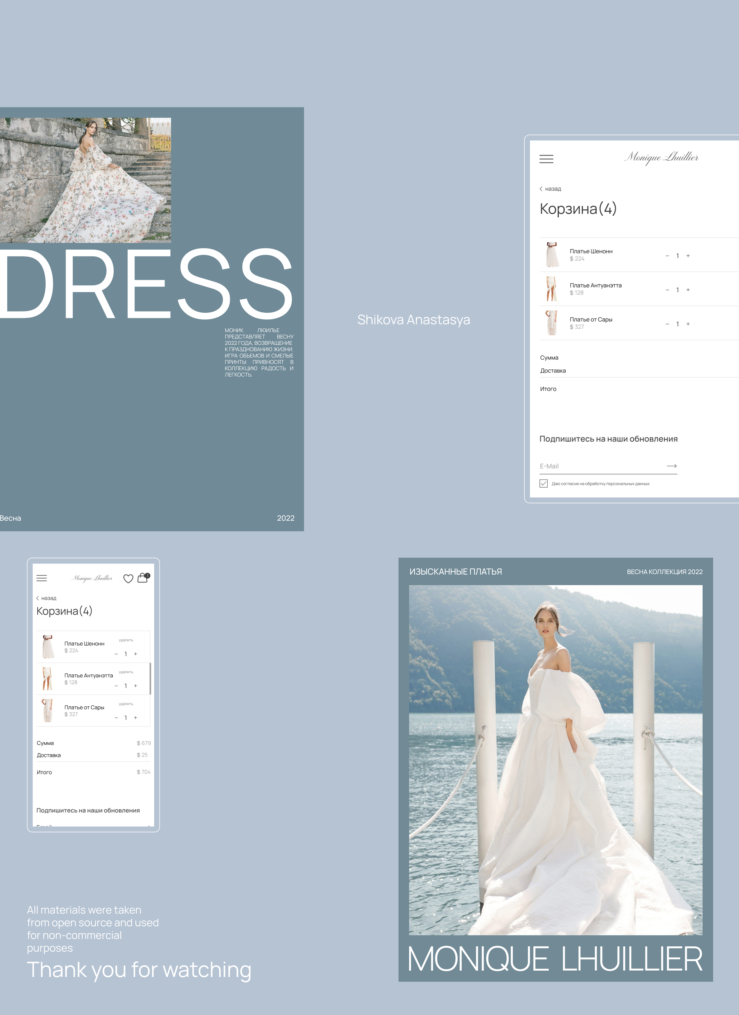Decrease Платье Шенонн quantity on mobile
The height and width of the screenshot is (1015, 739).
[116, 654]
